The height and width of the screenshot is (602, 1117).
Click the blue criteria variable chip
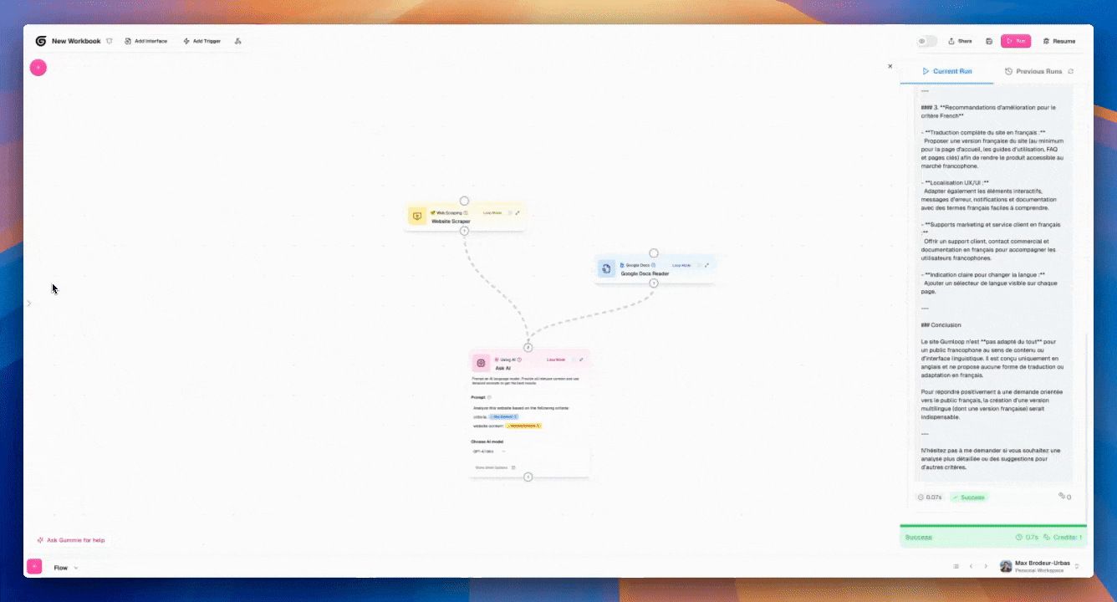click(504, 416)
